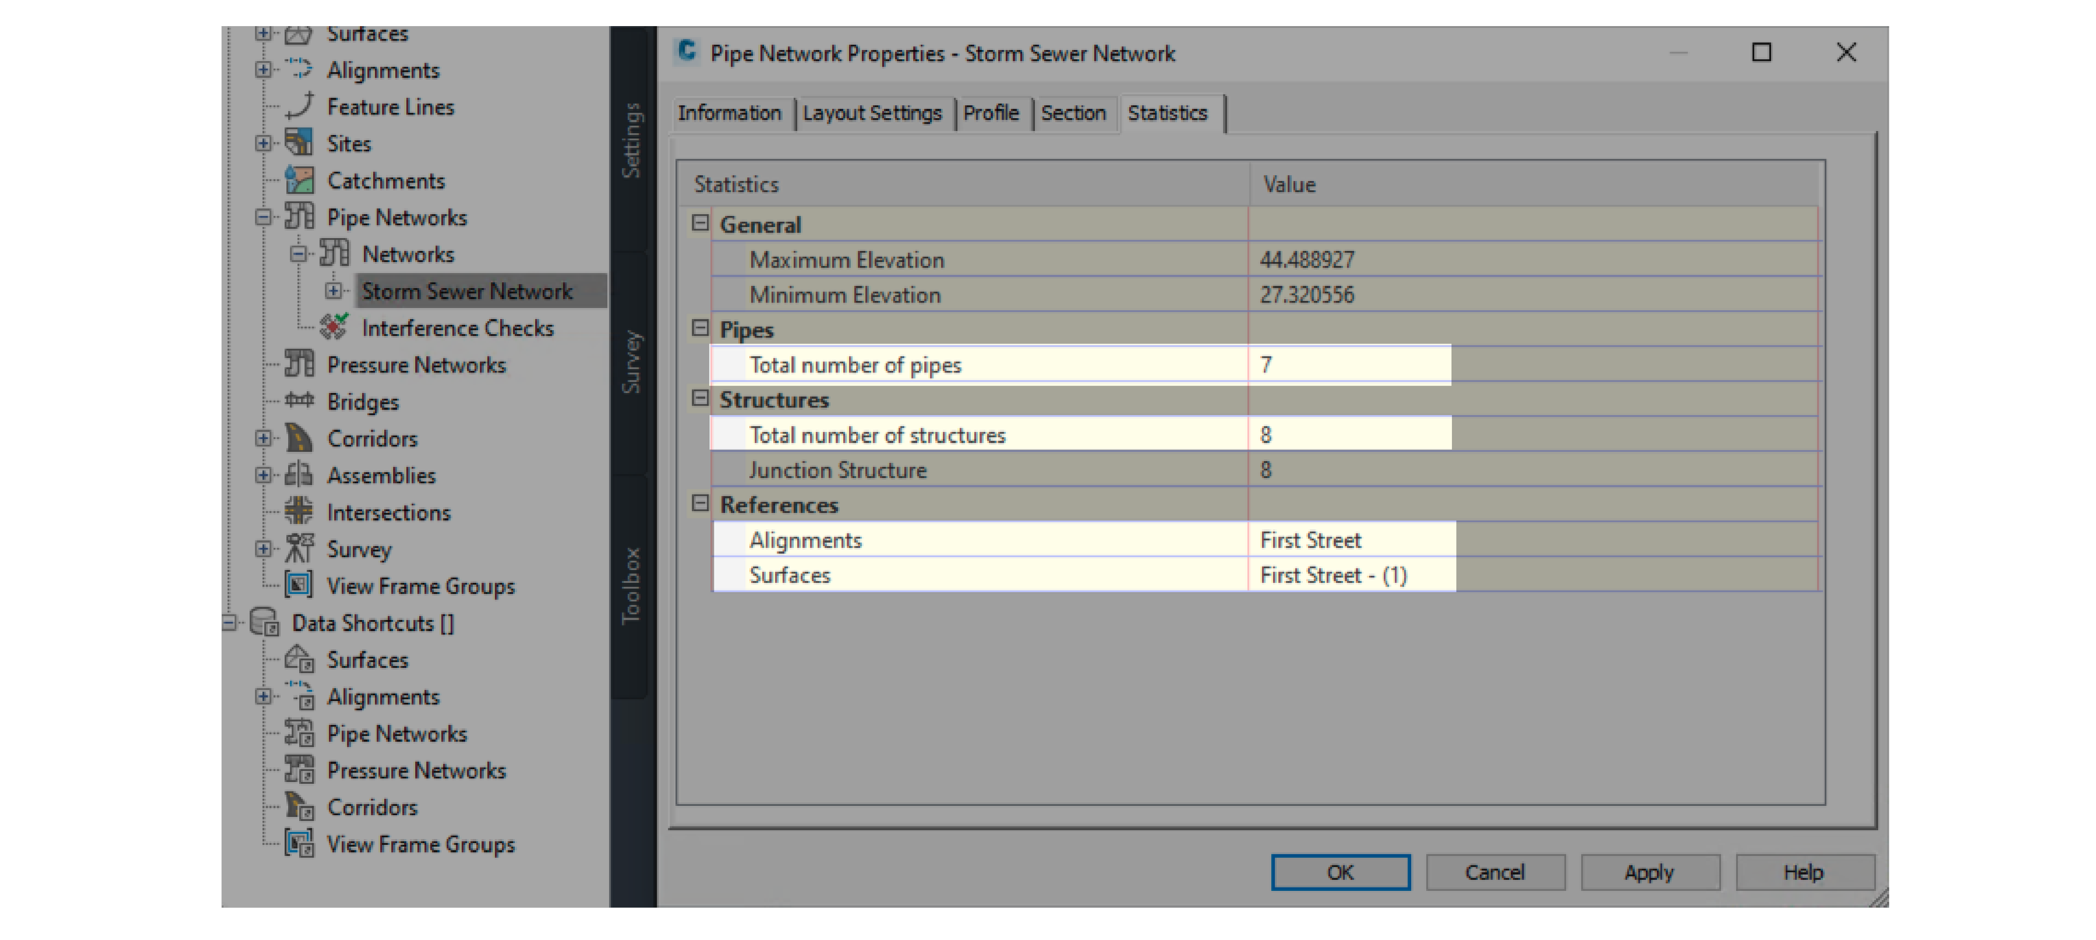Expand the Storm Sewer Network node
Screen dimensions: 2096x940
(x=334, y=290)
